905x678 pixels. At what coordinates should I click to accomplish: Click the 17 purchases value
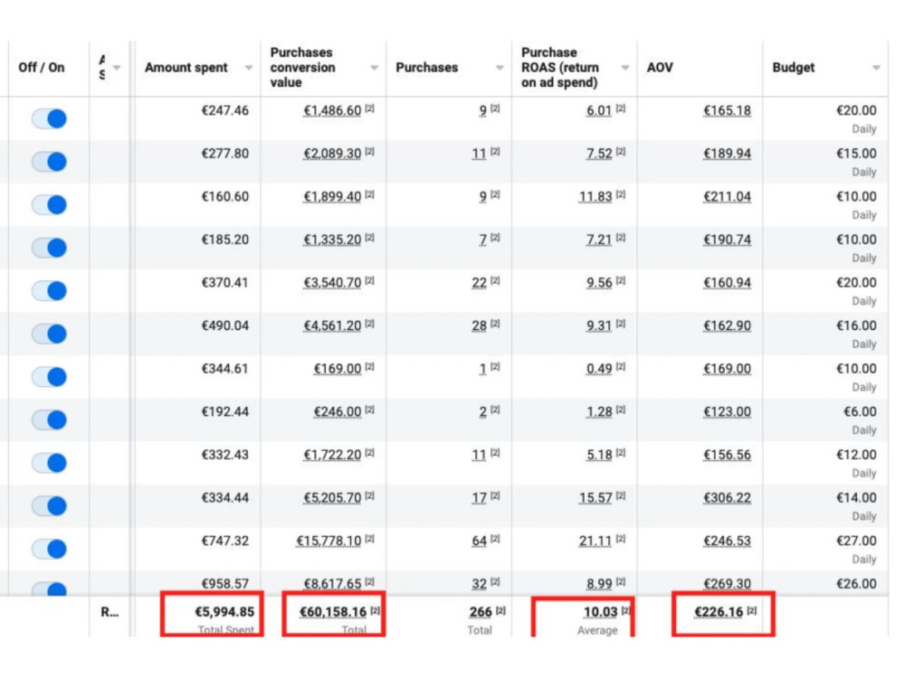[x=479, y=498]
